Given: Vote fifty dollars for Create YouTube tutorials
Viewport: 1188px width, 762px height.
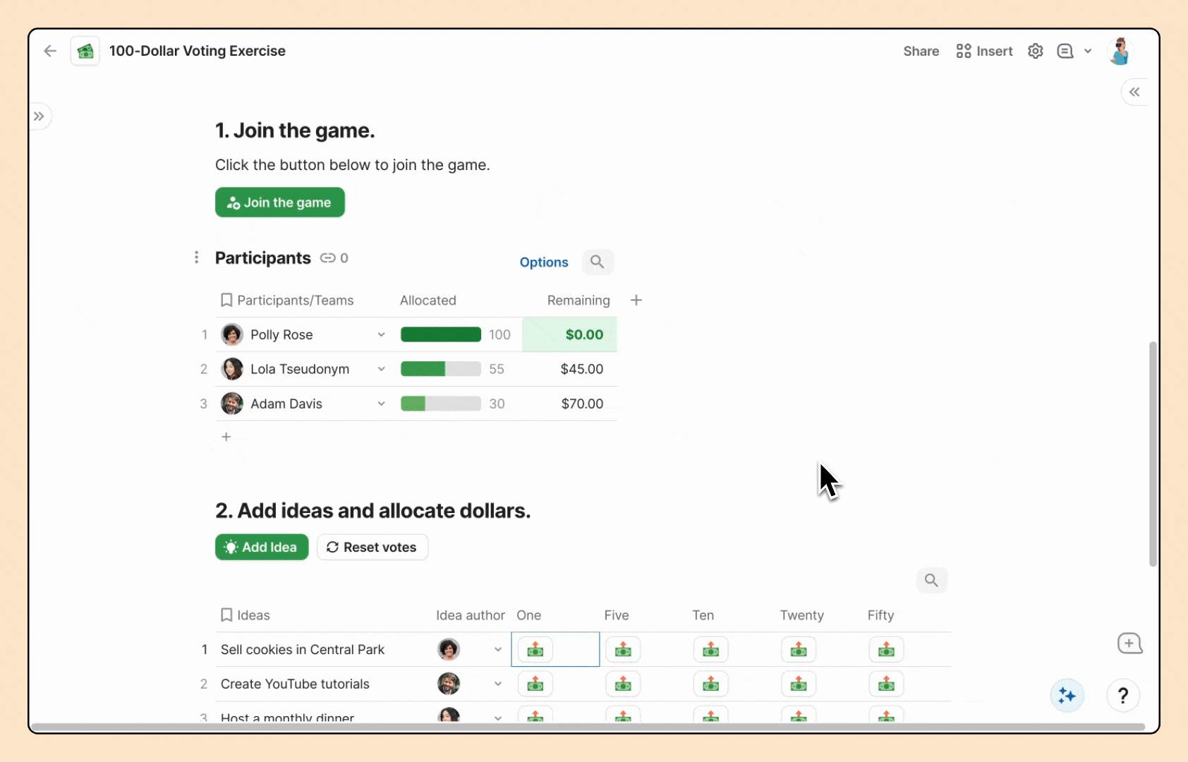Looking at the screenshot, I should (x=886, y=684).
